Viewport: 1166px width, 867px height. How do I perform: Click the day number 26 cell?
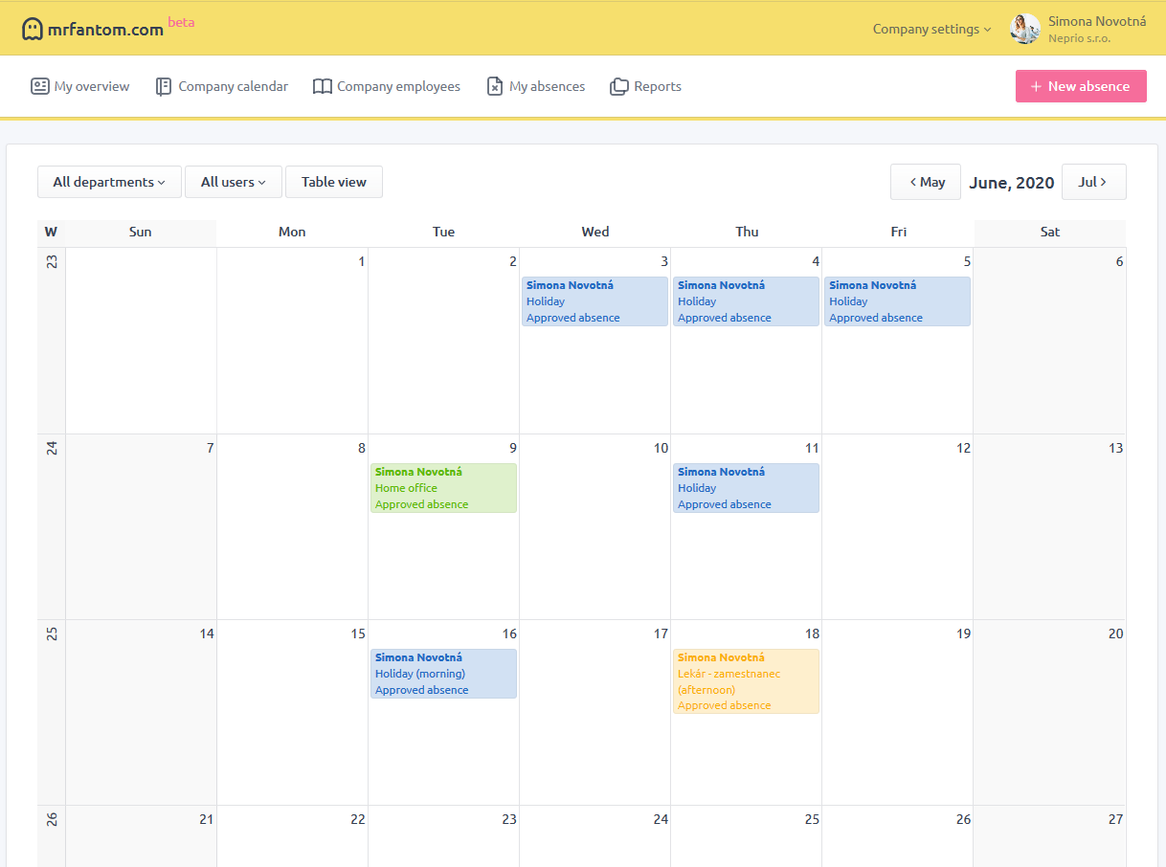(x=897, y=836)
